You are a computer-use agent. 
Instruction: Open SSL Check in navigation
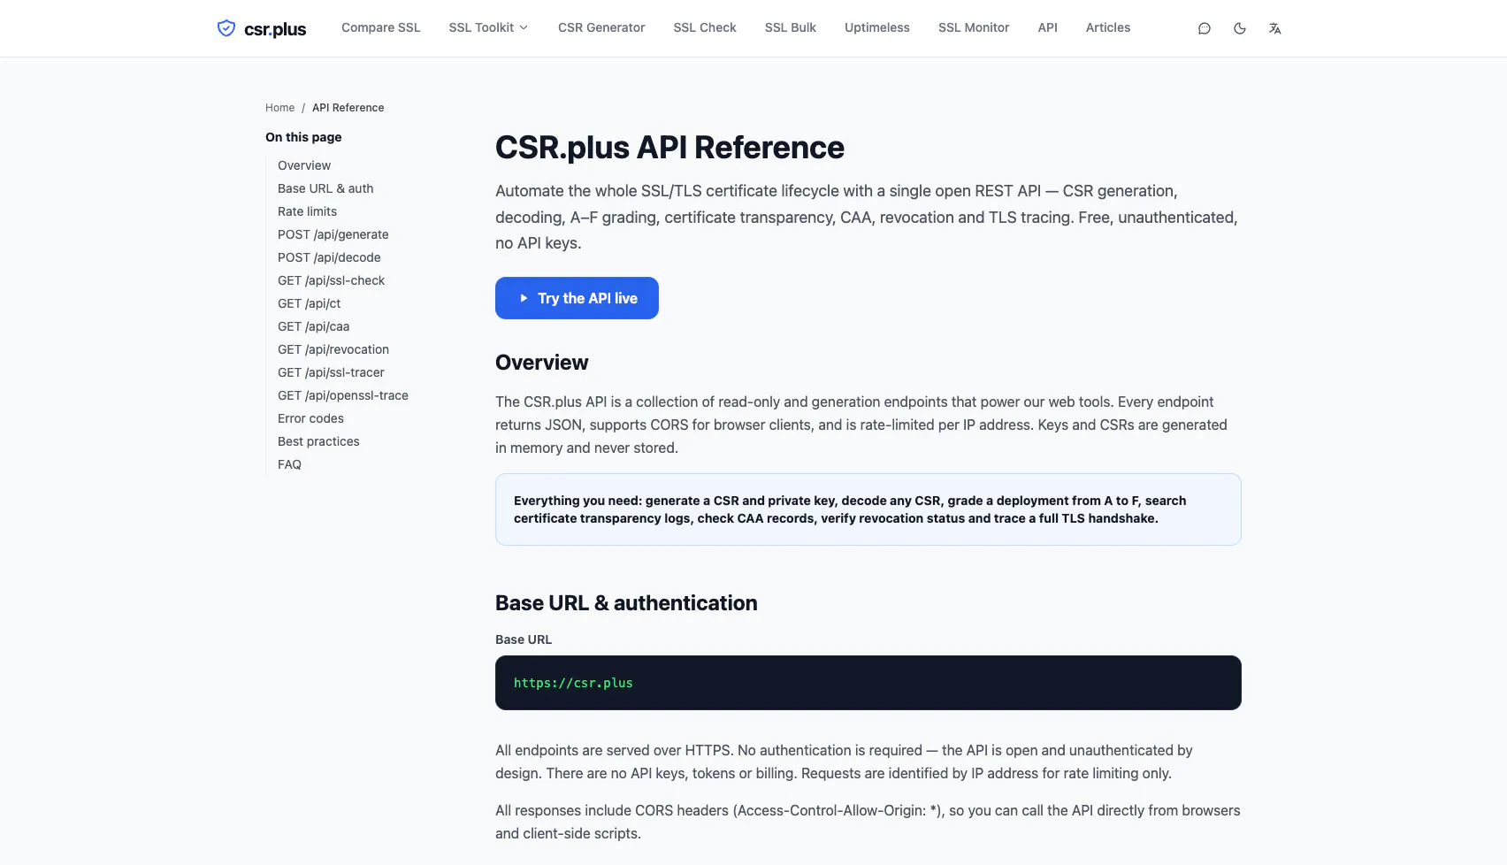pos(705,27)
